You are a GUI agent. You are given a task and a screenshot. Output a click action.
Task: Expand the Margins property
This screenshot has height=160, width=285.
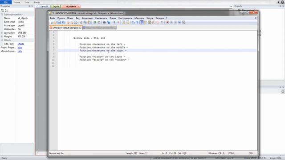coord(2,36)
